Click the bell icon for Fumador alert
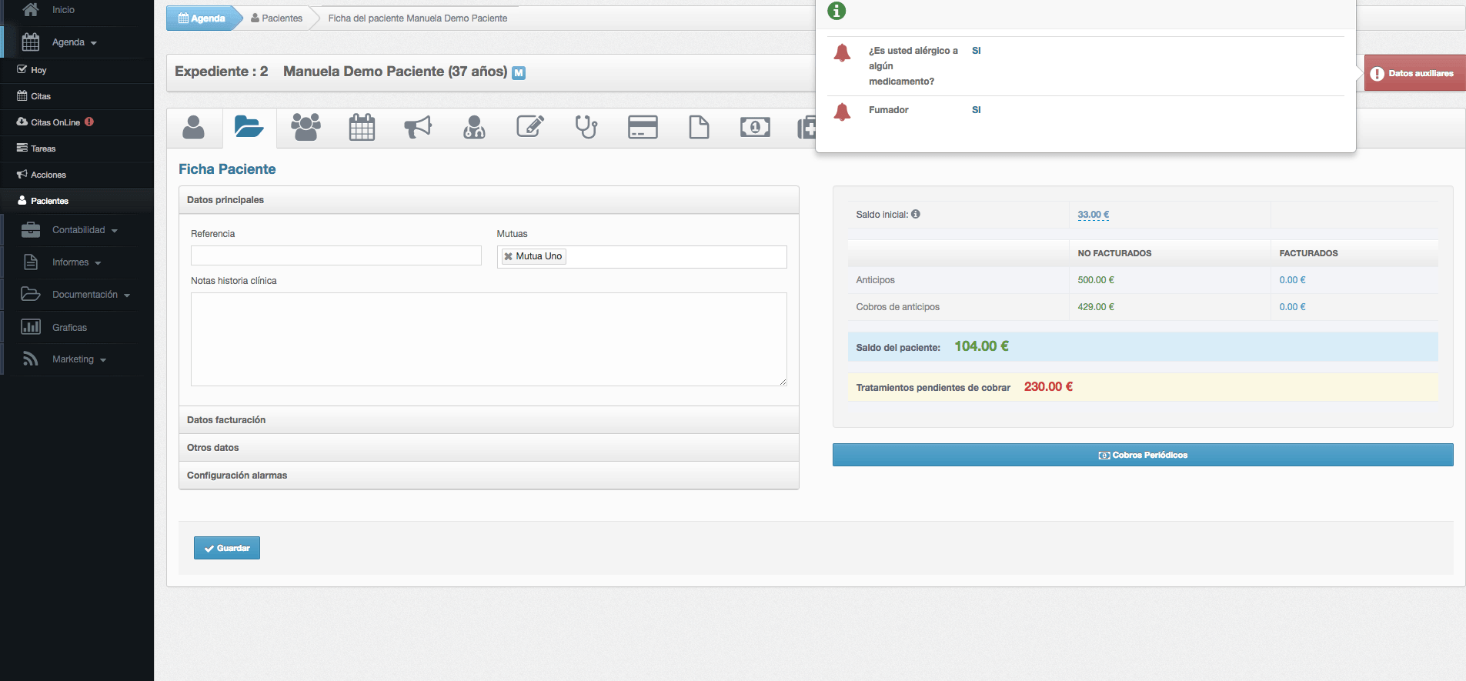 (x=843, y=112)
